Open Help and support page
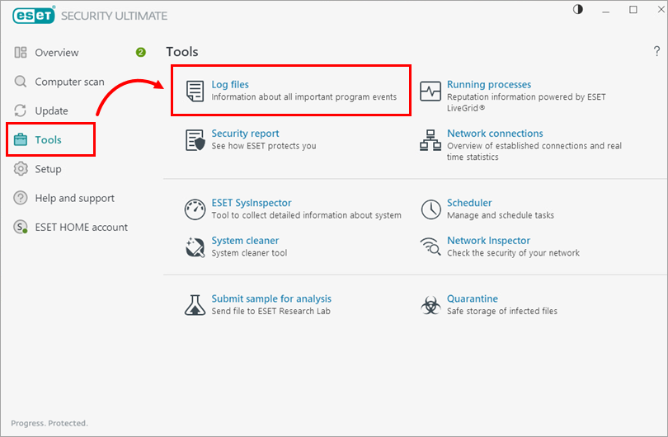 click(74, 198)
